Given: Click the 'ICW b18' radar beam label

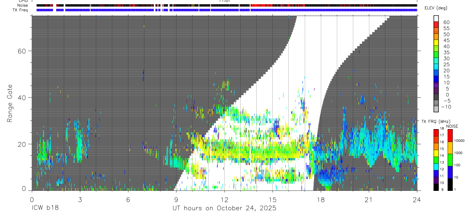Looking at the screenshot, I should pyautogui.click(x=45, y=208).
